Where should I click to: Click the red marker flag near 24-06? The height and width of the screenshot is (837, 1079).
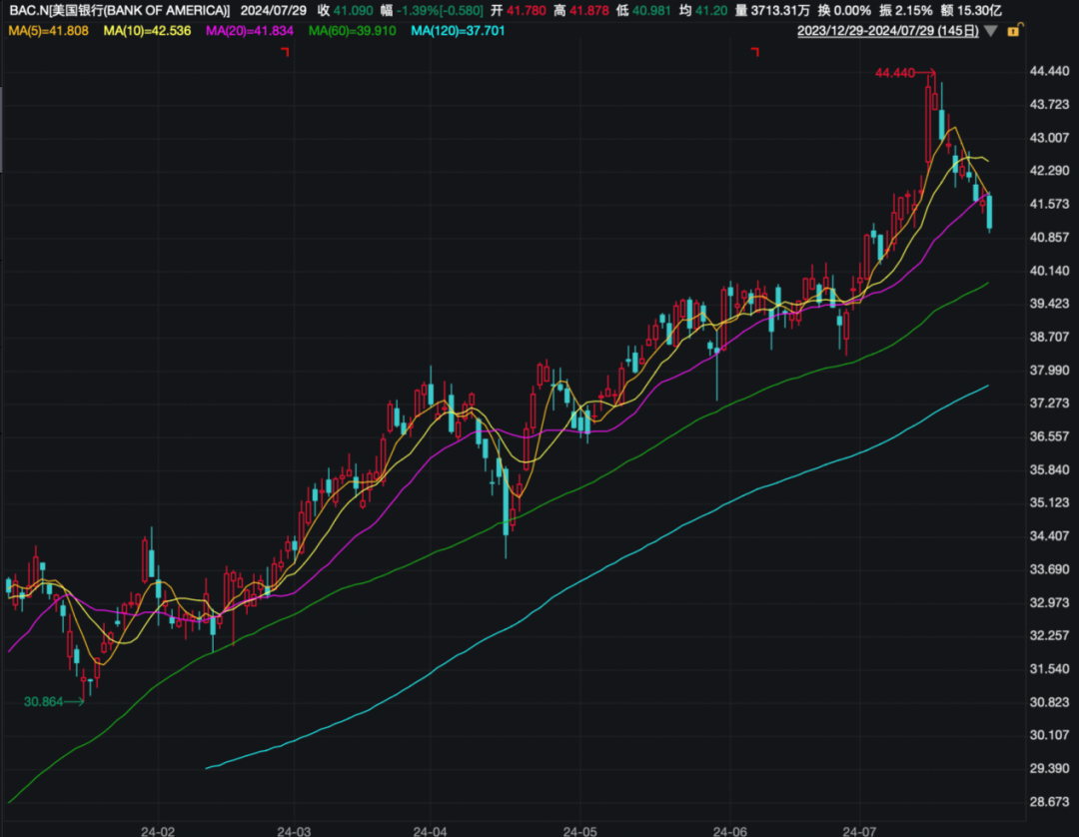756,52
